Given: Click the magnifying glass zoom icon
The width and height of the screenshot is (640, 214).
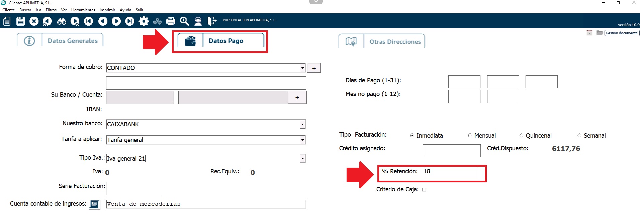Looking at the screenshot, I should pos(184,21).
